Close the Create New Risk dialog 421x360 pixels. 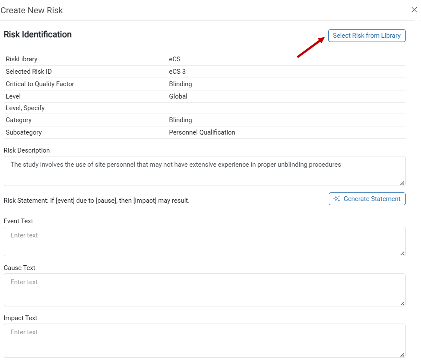(x=414, y=10)
